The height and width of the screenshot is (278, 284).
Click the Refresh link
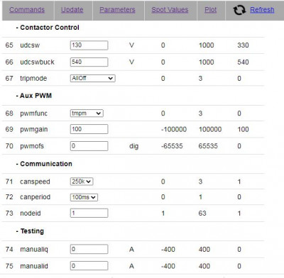(262, 10)
